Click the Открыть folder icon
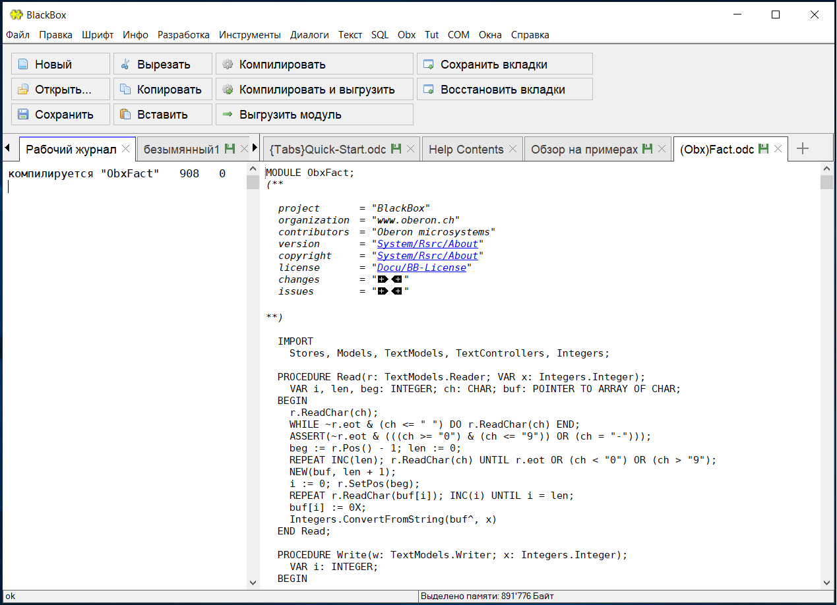837x605 pixels. tap(23, 90)
